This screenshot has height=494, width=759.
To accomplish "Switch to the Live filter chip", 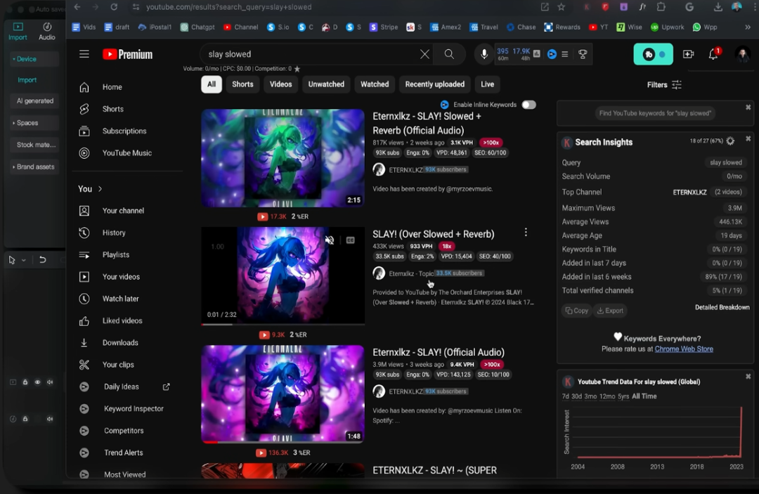I will tap(488, 84).
